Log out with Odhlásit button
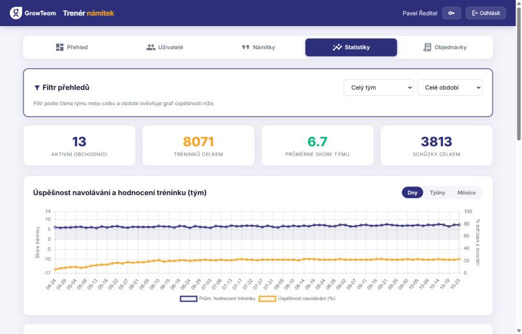 [485, 13]
